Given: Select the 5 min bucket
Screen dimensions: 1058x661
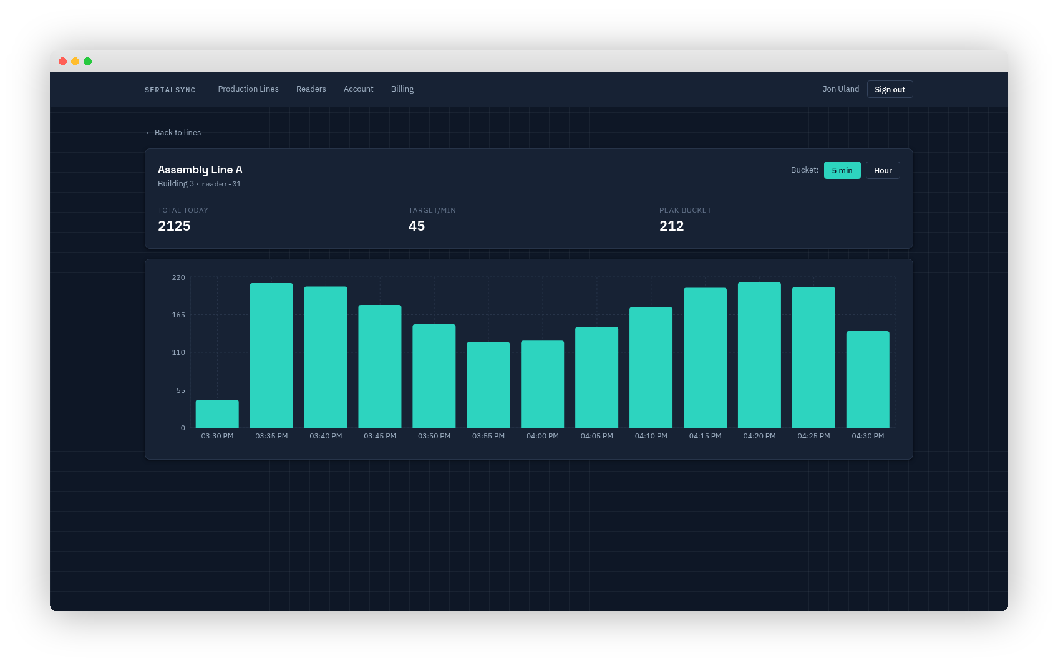Looking at the screenshot, I should click(x=842, y=170).
